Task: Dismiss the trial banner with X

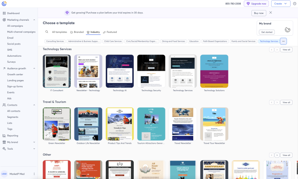Action: point(271,13)
